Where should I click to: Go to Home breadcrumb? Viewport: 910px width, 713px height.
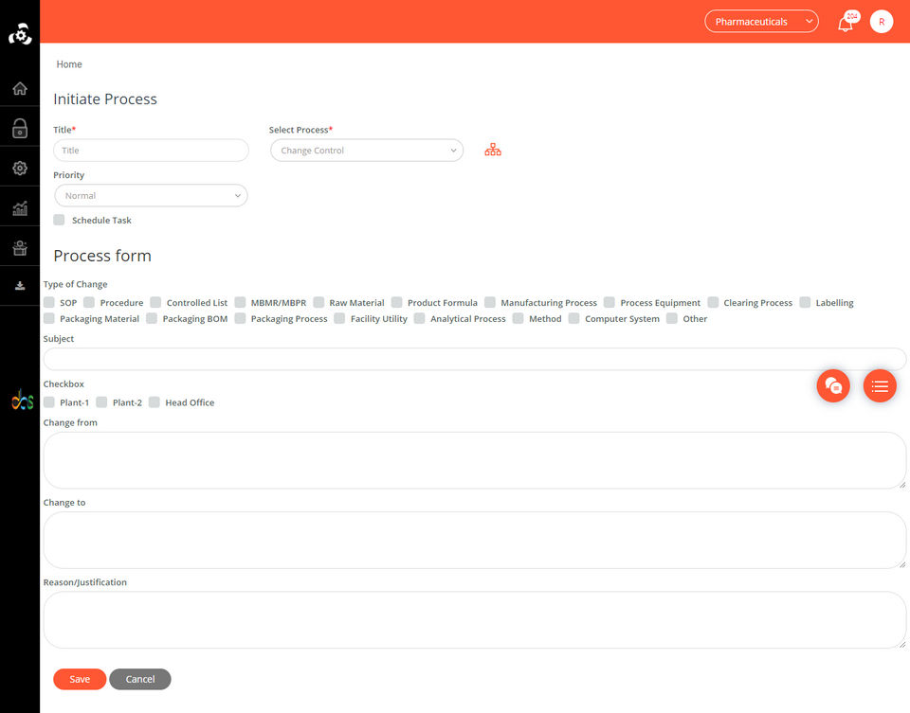click(x=69, y=64)
